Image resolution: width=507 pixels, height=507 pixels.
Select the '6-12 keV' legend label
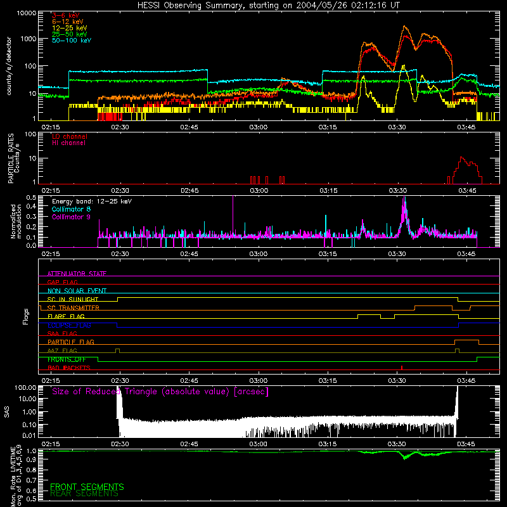click(x=68, y=22)
